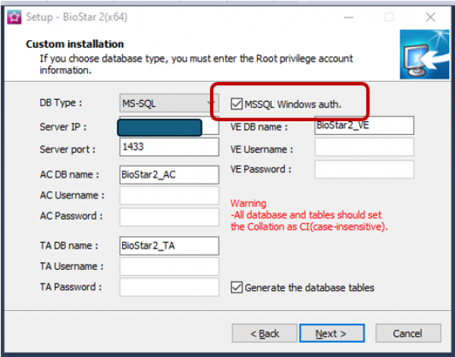Click the installer computer graphic in header
455x357 pixels.
click(x=419, y=55)
